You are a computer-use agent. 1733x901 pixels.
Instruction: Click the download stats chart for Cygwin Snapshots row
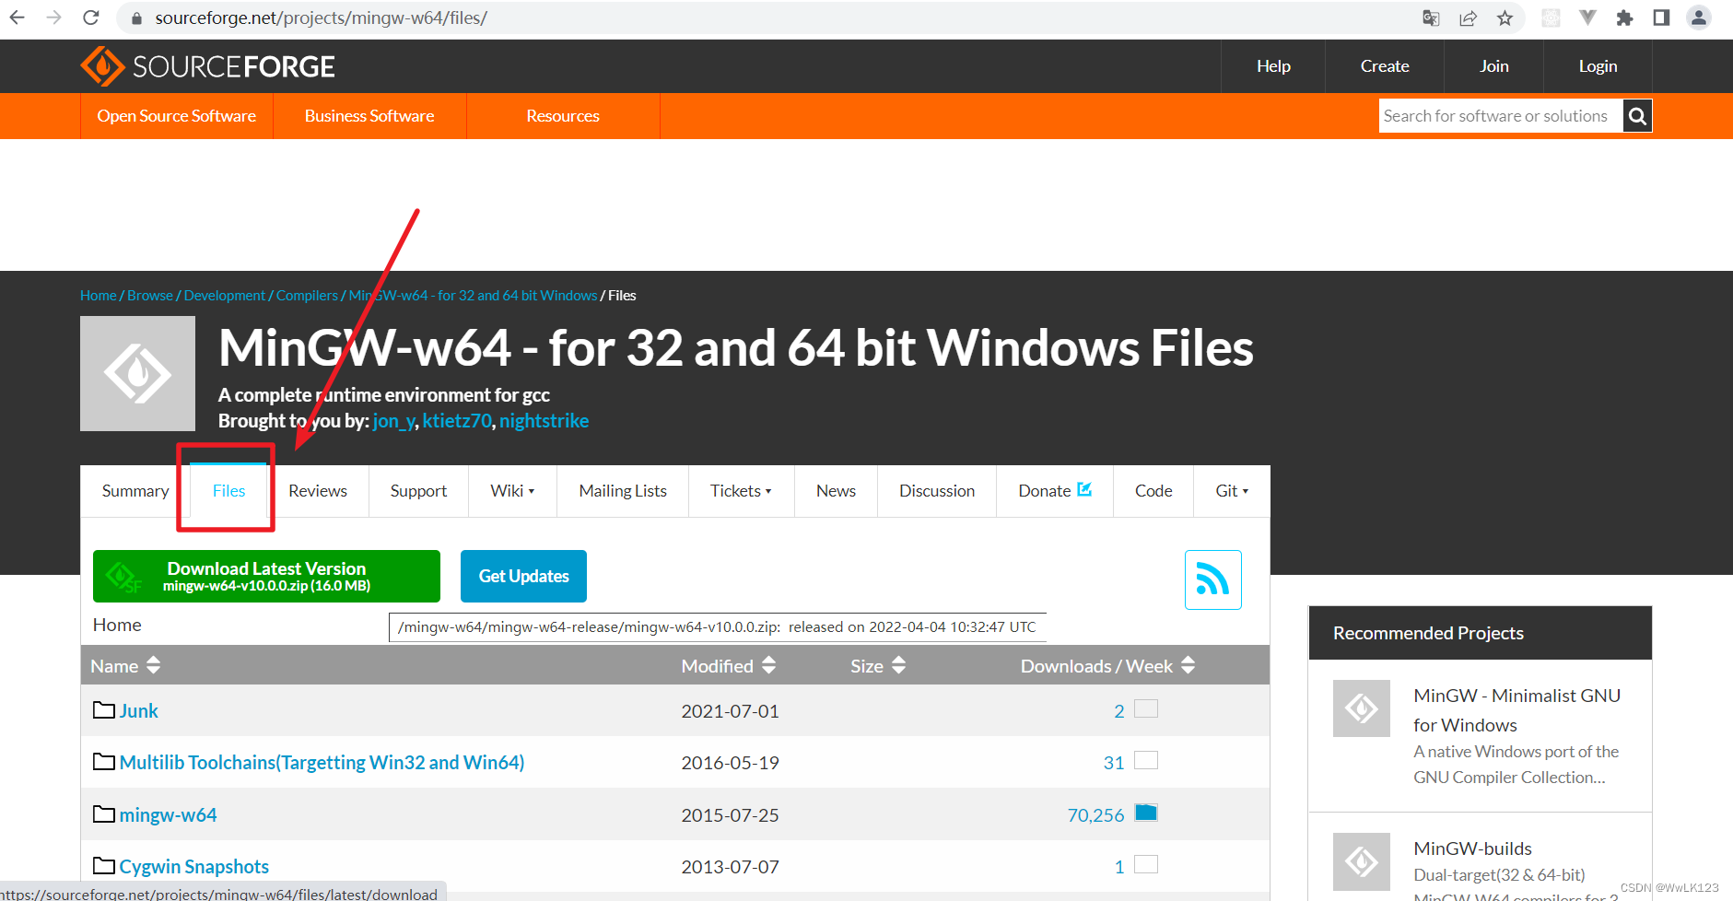point(1146,864)
